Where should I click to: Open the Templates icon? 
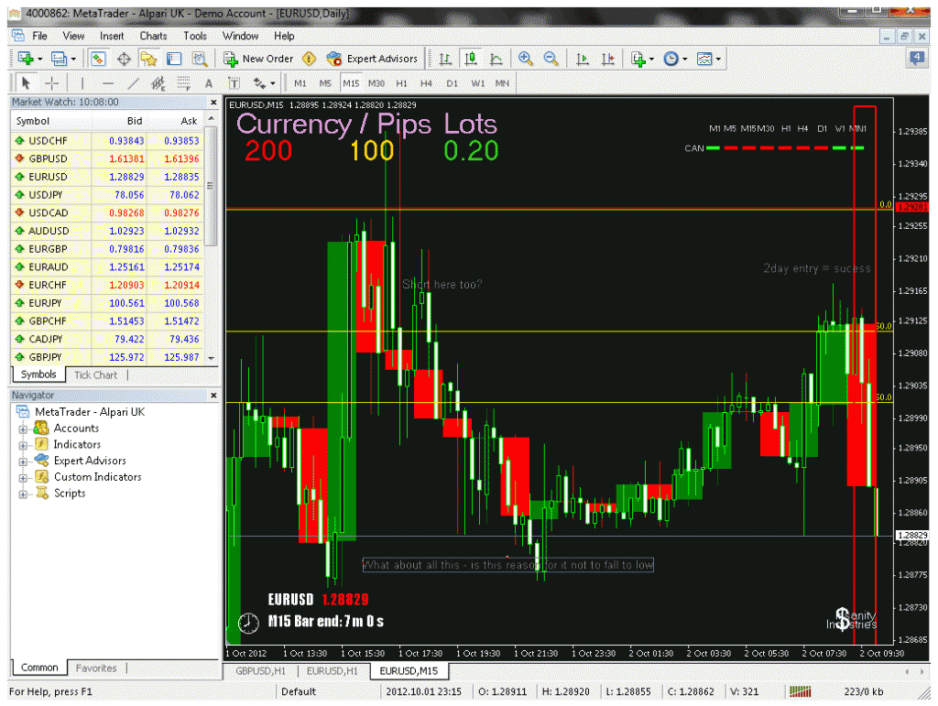[704, 59]
